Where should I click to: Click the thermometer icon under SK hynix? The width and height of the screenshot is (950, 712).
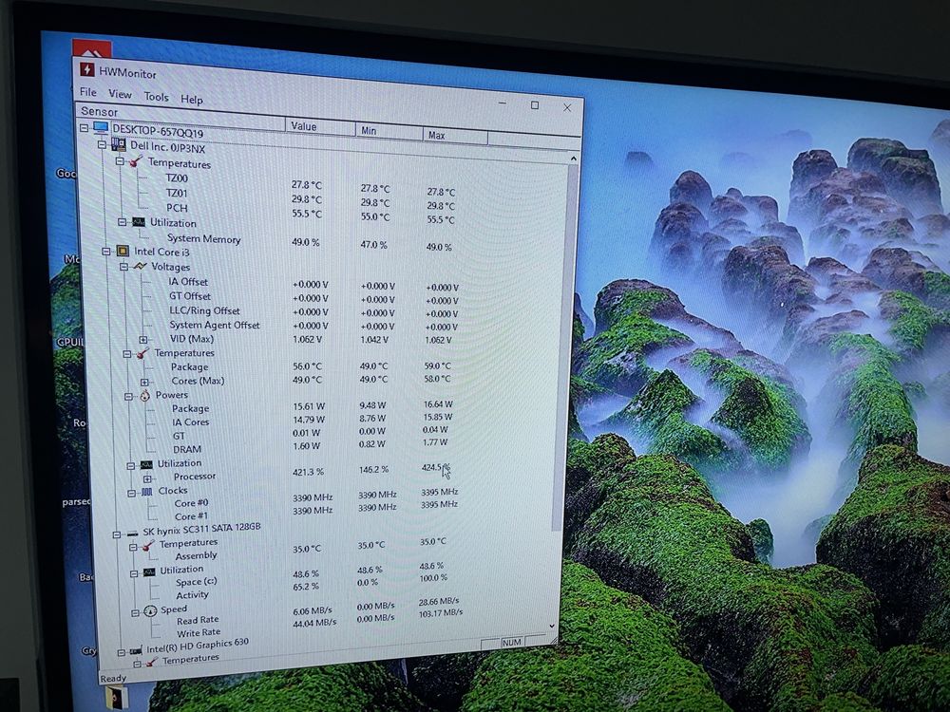[148, 546]
